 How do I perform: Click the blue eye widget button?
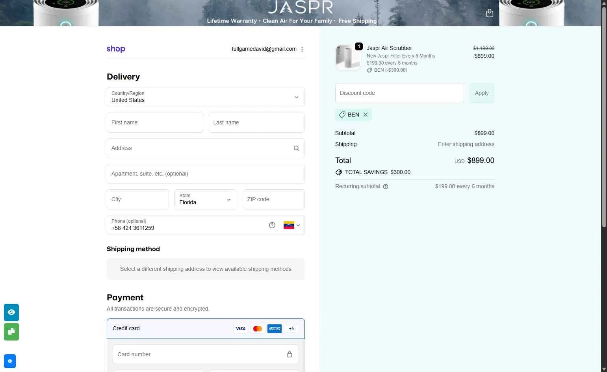[11, 313]
